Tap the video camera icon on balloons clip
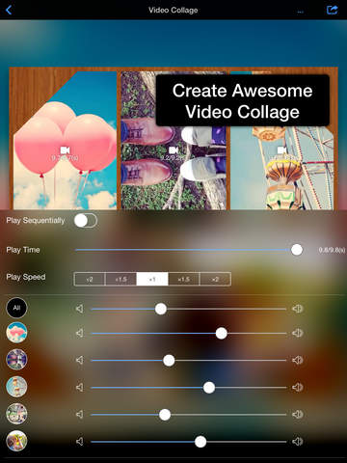This screenshot has width=347, height=463. coord(66,150)
